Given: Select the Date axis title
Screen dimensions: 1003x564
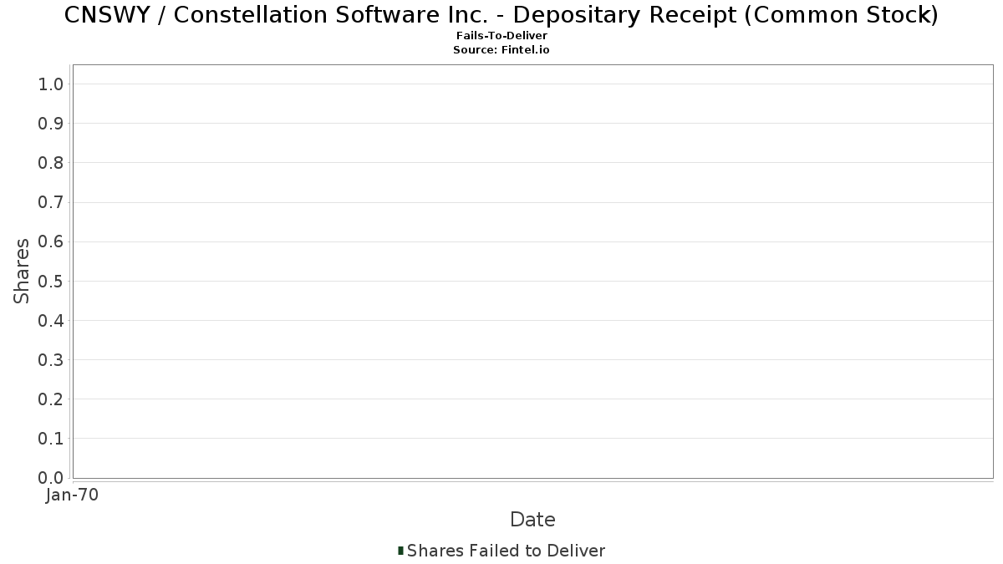Looking at the screenshot, I should 532,520.
